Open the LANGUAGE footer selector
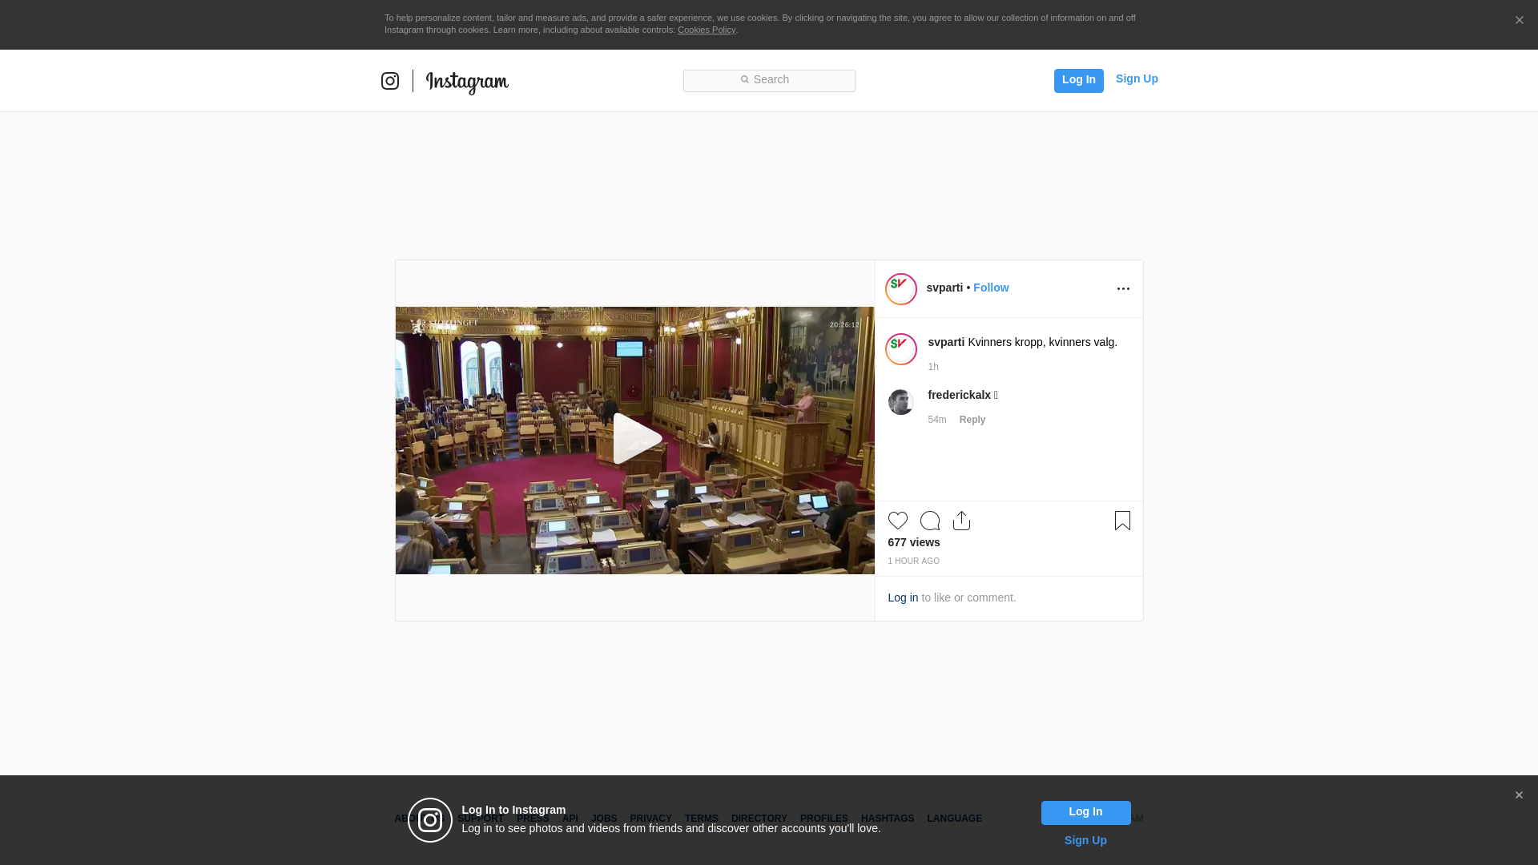The height and width of the screenshot is (865, 1538). (x=955, y=819)
